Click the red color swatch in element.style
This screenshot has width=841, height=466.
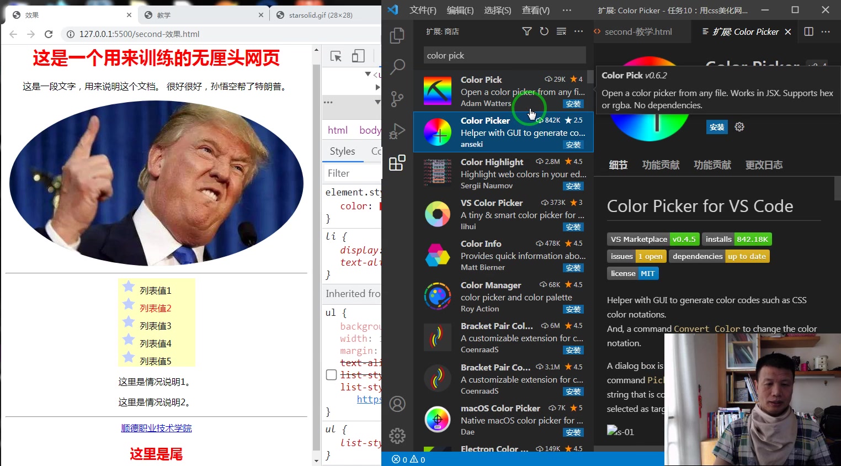pyautogui.click(x=381, y=206)
